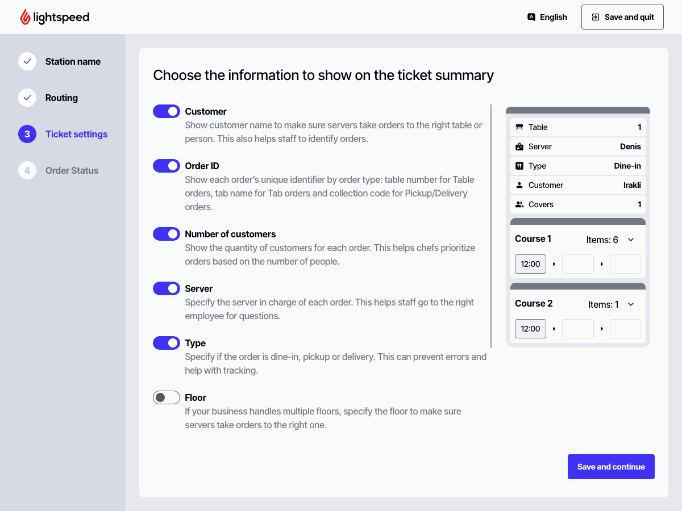Enable the Floor toggle

coord(167,397)
